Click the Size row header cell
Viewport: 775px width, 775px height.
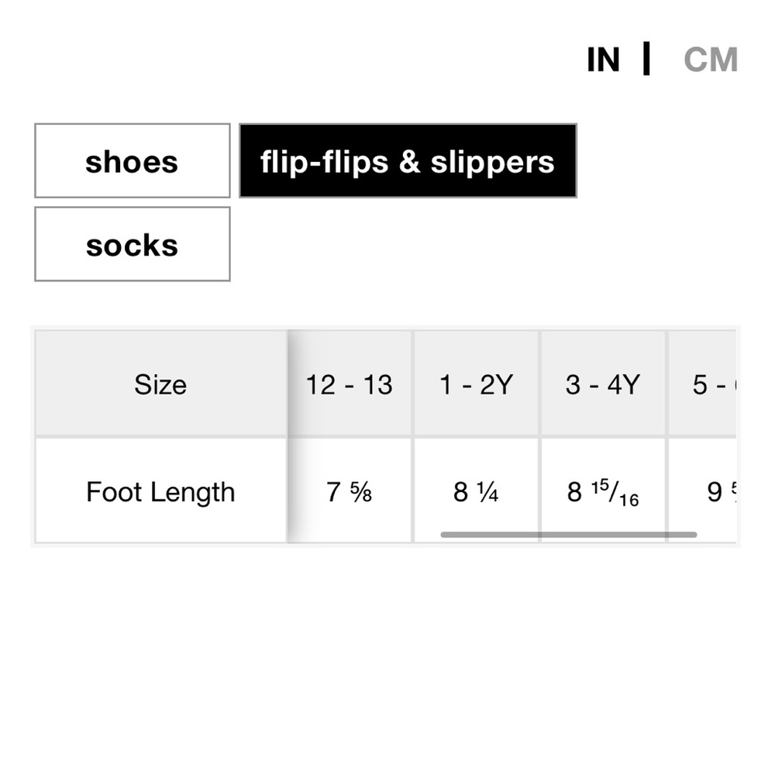click(160, 384)
